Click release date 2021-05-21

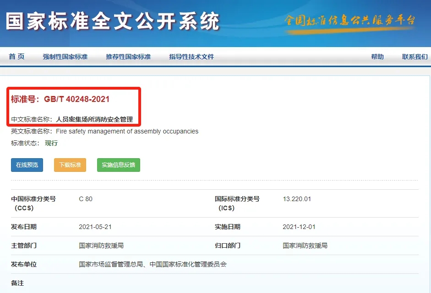pyautogui.click(x=95, y=227)
